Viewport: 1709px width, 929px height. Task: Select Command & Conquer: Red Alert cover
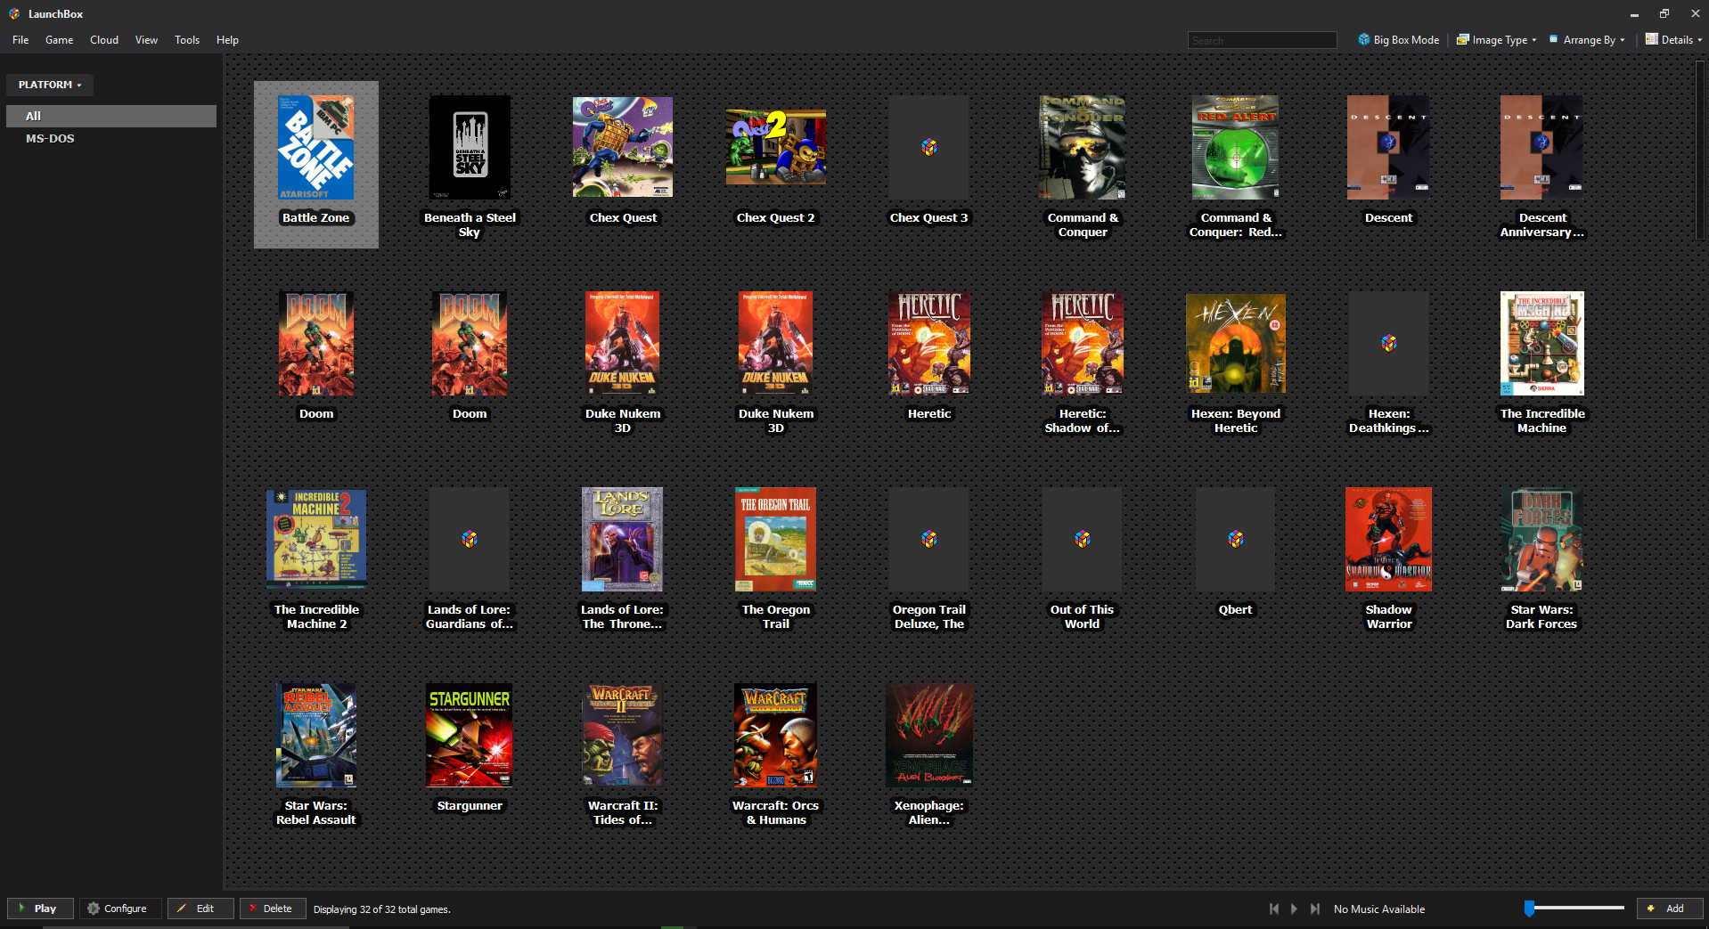coord(1236,148)
